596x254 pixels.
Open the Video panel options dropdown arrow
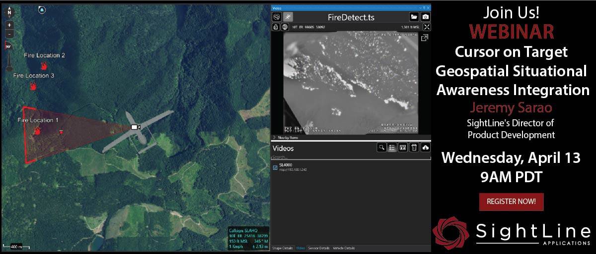421,8
